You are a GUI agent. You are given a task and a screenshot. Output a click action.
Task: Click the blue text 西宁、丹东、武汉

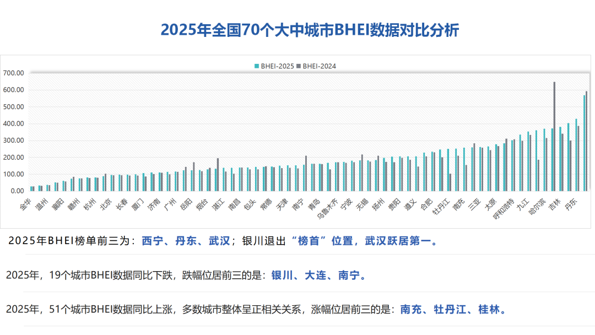pos(186,241)
